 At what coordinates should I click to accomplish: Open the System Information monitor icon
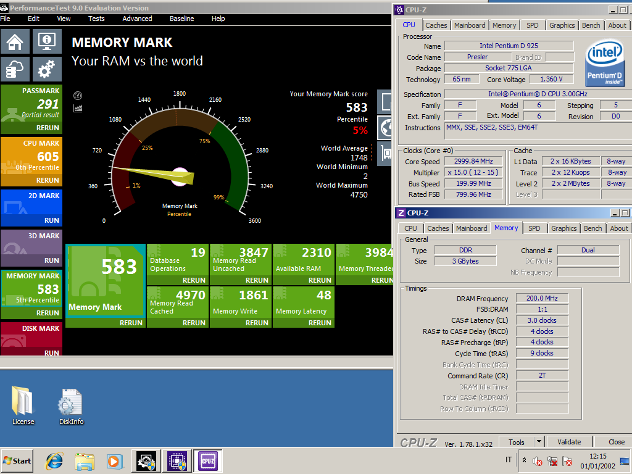pos(46,41)
